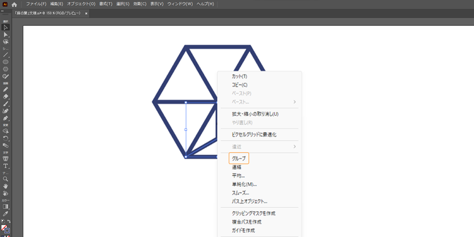Click the Stroke color swatch
The width and height of the screenshot is (474, 237).
click(7, 231)
